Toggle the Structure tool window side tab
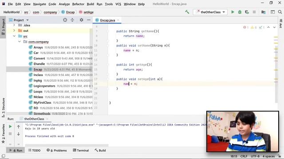This screenshot has height=159, width=284. 3,108
